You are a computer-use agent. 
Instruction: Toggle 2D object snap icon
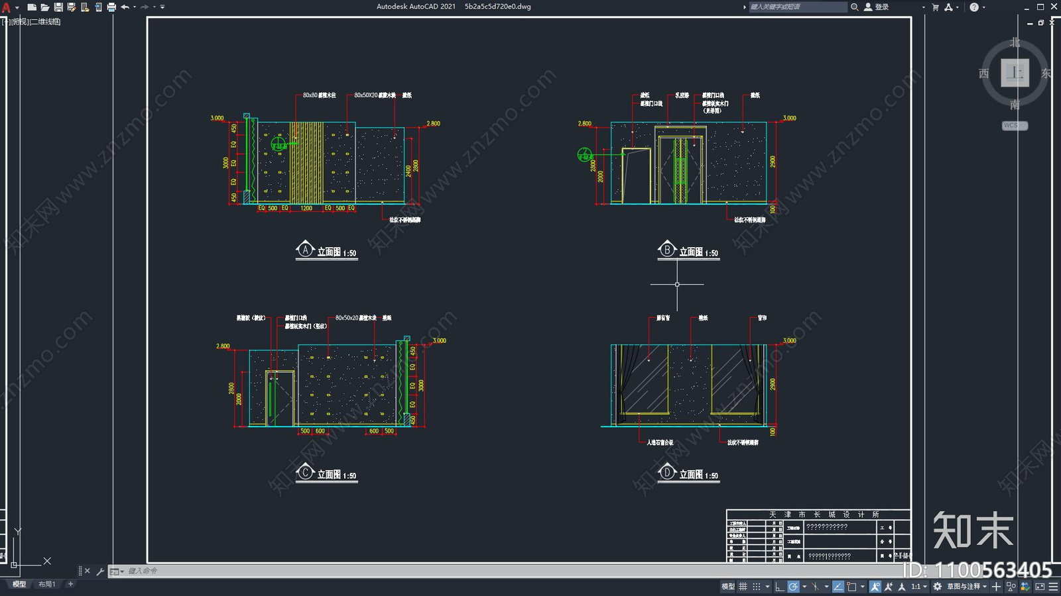(x=851, y=587)
